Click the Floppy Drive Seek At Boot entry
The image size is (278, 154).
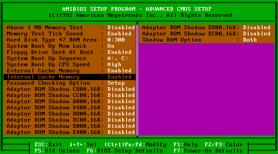click(x=69, y=52)
